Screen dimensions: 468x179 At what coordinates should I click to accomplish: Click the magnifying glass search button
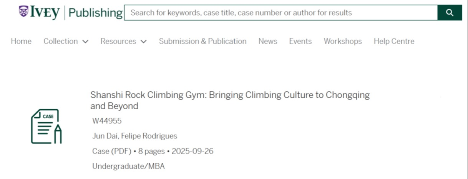(450, 13)
